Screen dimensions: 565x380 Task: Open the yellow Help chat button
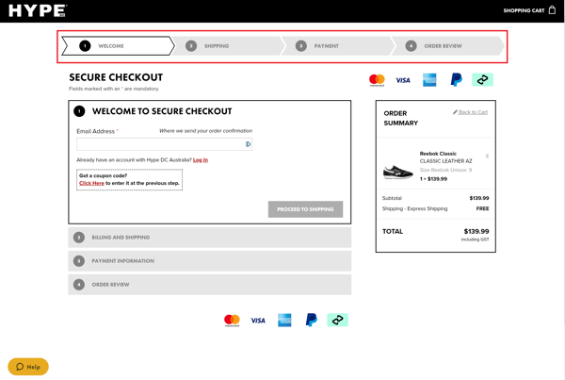28,367
